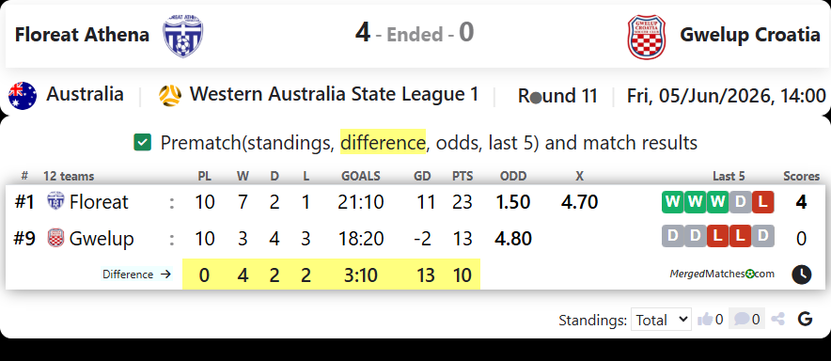Click the first green W badge for Floreat
This screenshot has height=361, width=831.
click(672, 202)
